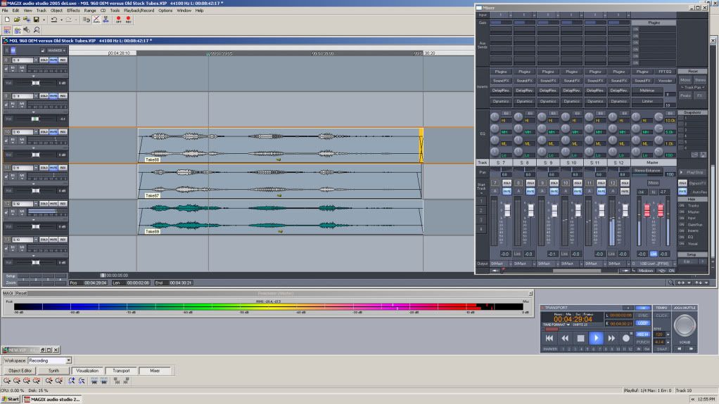Open the Range menu
Viewport: 719px width, 404px height.
90,11
